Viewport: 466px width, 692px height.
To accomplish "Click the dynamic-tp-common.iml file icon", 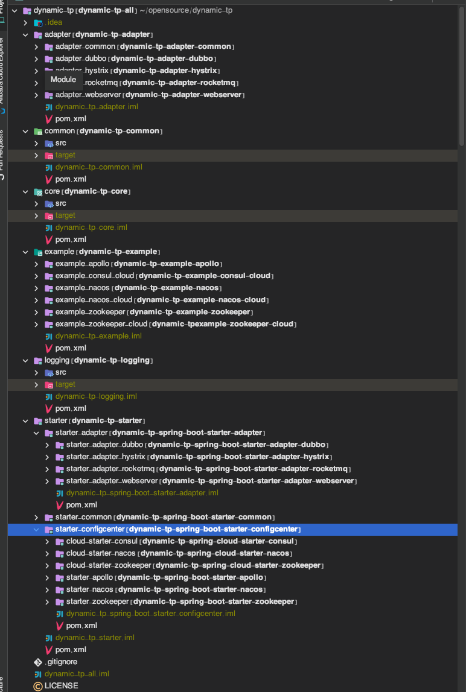I will click(49, 167).
